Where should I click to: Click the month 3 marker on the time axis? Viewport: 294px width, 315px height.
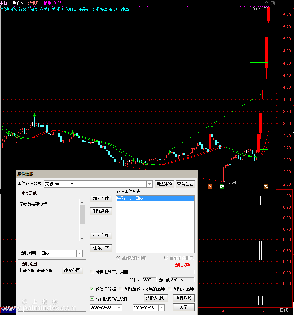pos(263,310)
